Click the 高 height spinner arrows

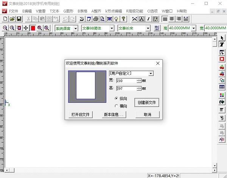pyautogui.click(x=139, y=88)
